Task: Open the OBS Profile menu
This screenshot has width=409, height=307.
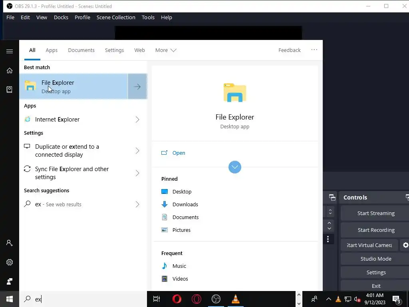Action: (x=82, y=17)
